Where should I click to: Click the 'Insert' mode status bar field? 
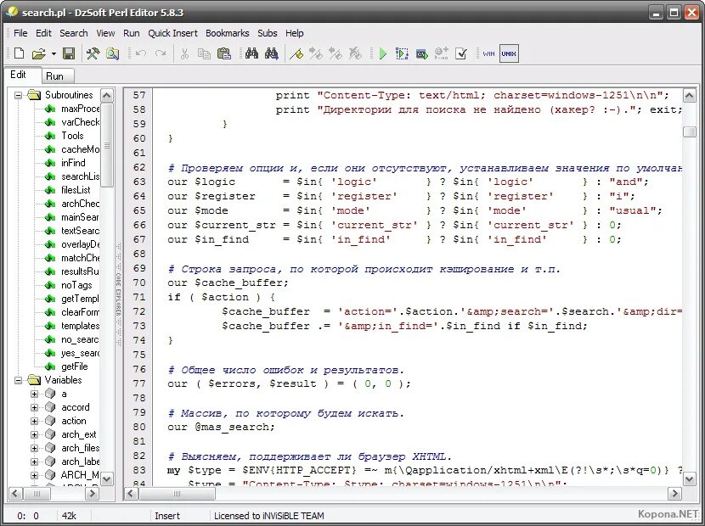pos(167,516)
